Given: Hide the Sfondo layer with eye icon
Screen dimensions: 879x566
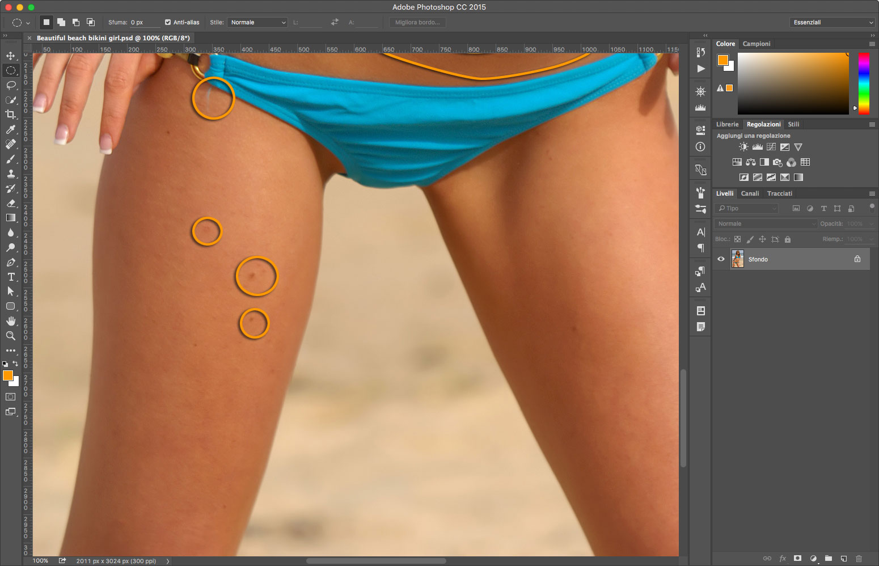Looking at the screenshot, I should (721, 259).
